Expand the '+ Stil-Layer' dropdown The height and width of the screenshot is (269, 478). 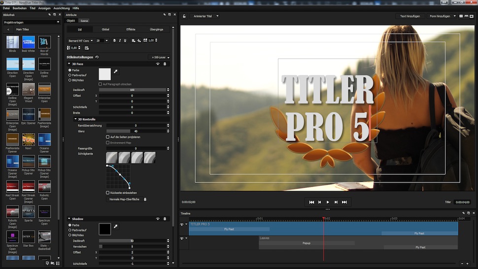pos(160,57)
